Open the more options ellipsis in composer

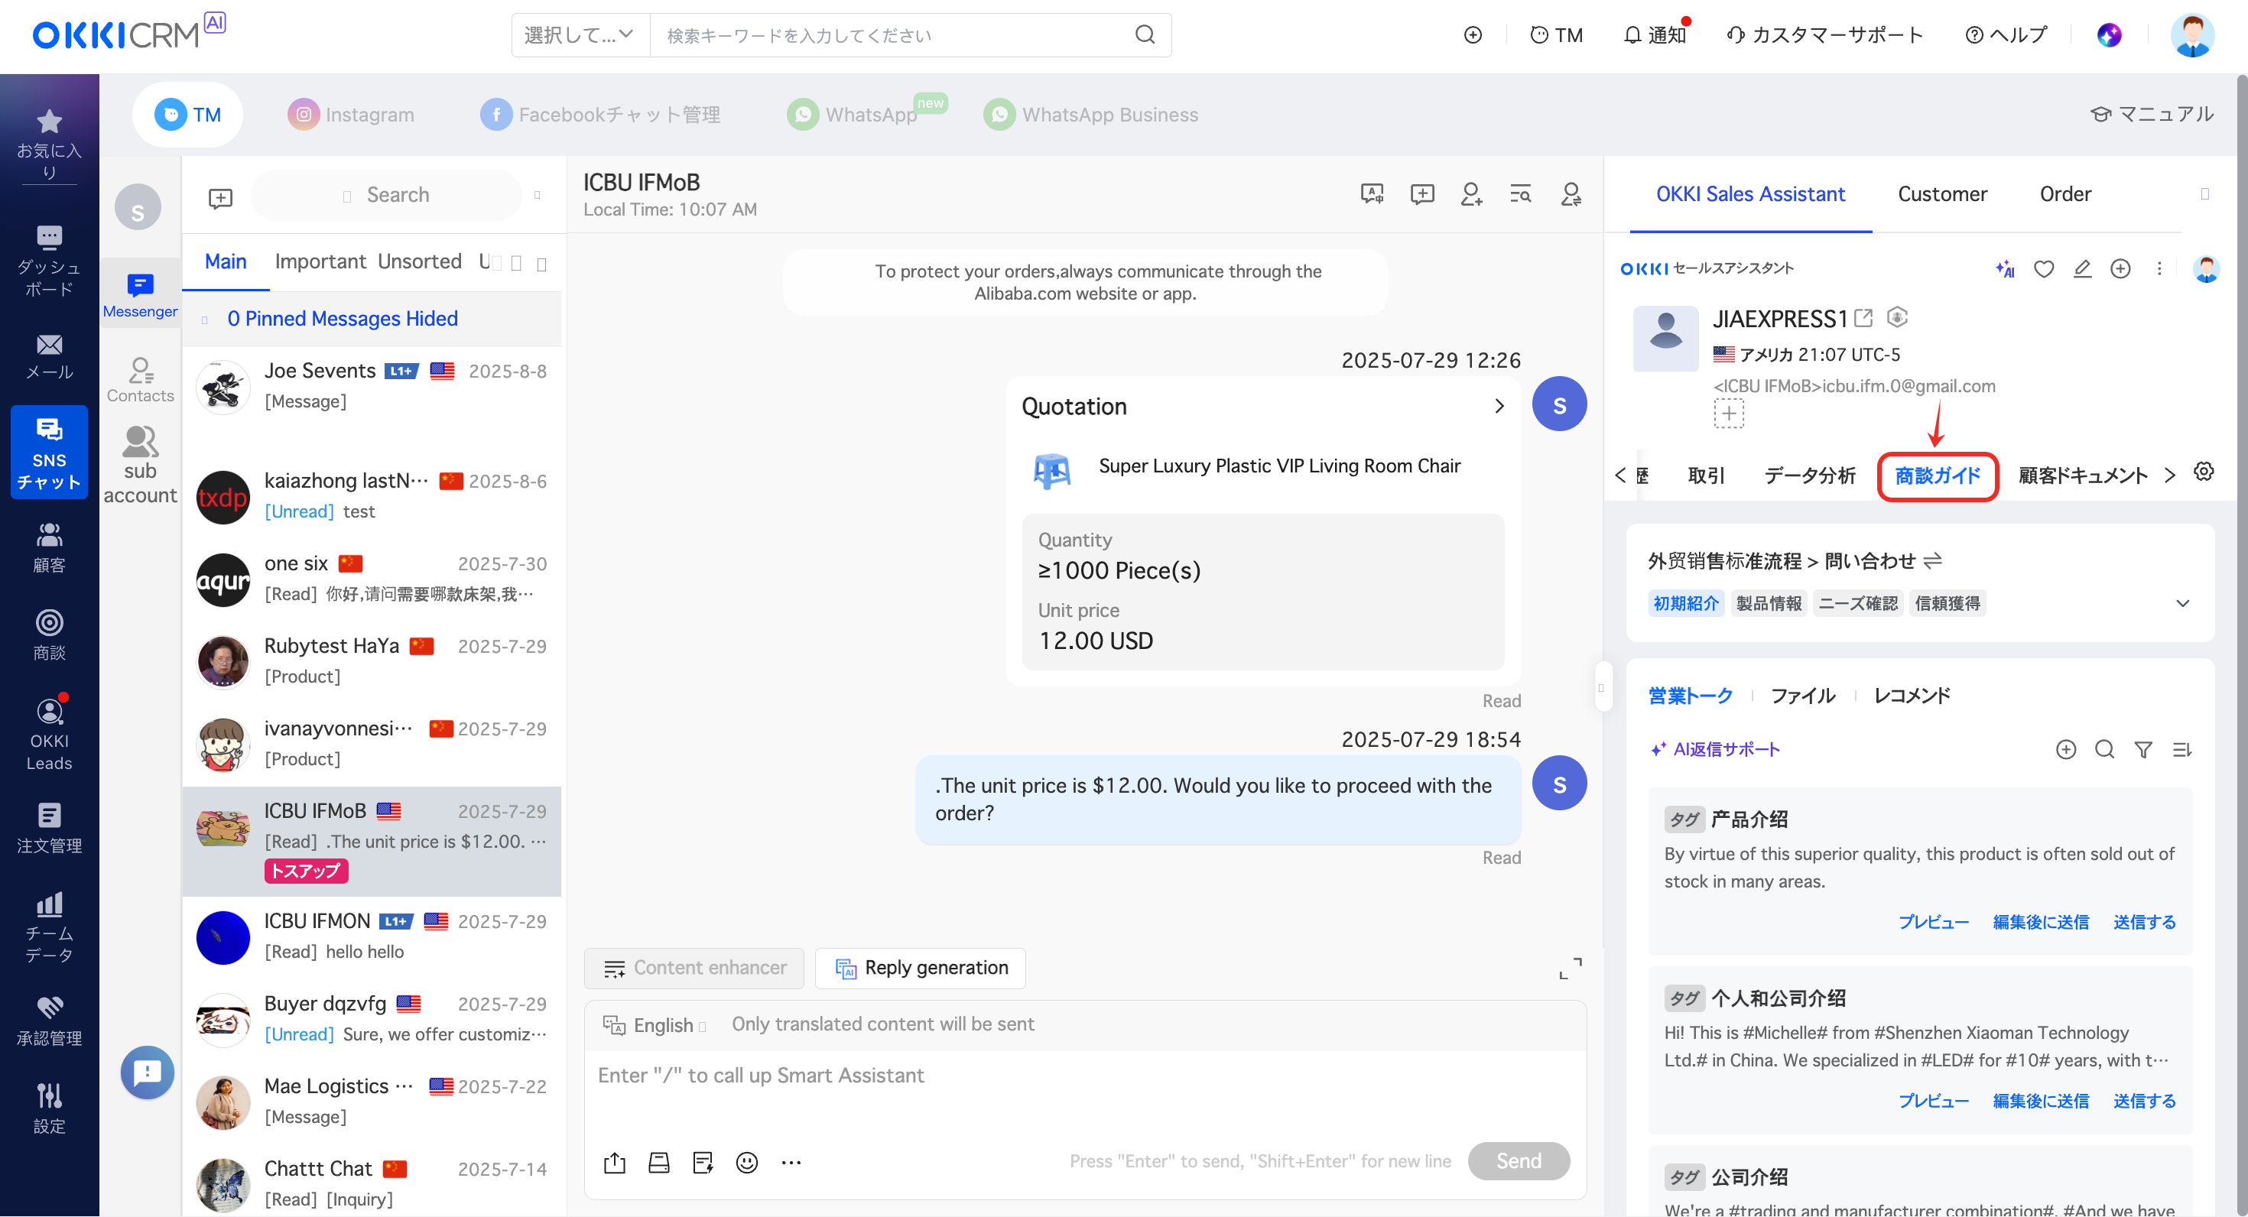(x=791, y=1162)
